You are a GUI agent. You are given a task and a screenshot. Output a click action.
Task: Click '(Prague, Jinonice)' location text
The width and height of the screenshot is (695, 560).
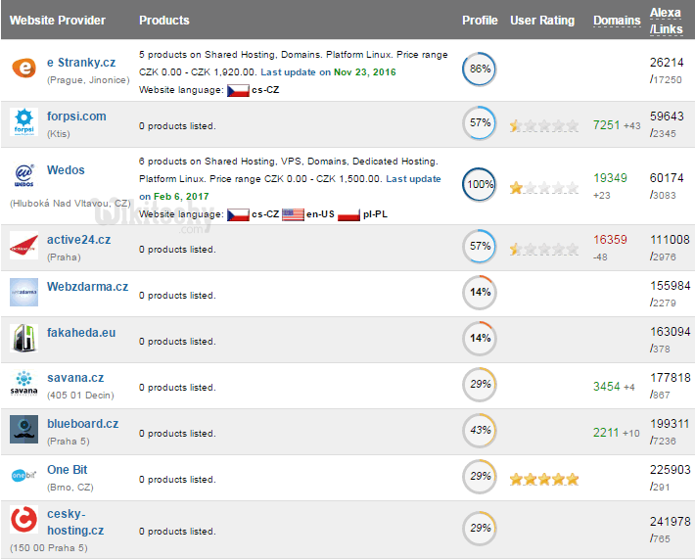[x=88, y=80]
